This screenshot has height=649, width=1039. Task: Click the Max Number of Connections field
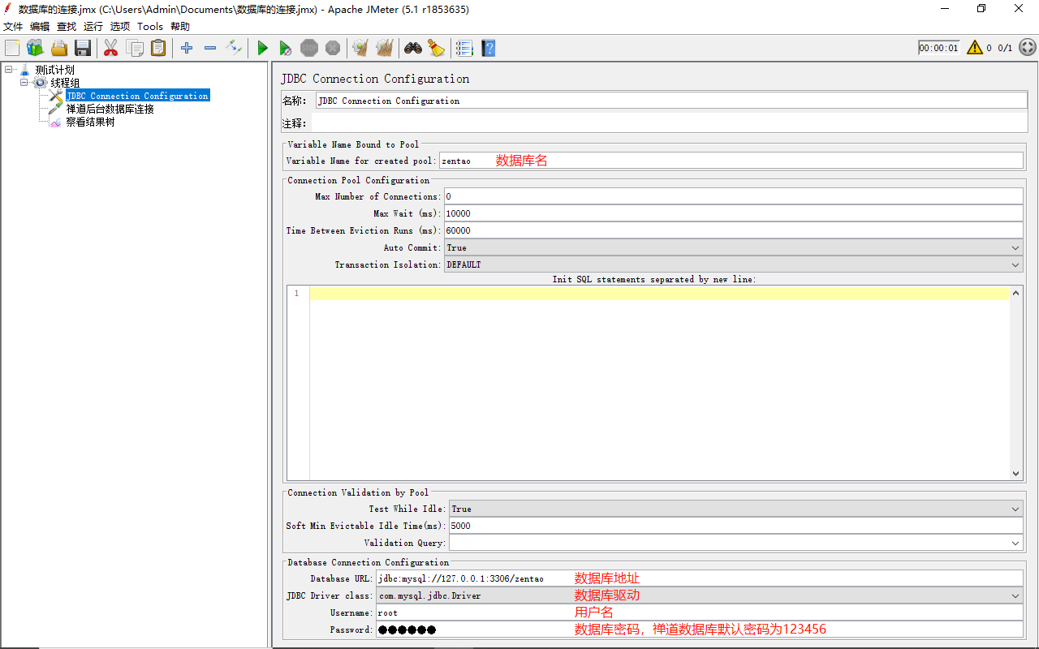click(733, 196)
